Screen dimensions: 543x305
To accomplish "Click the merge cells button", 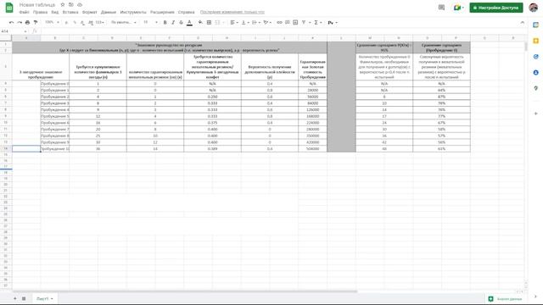I will coord(217,23).
